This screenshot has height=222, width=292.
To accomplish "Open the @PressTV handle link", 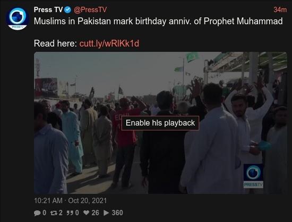I will click(x=90, y=10).
